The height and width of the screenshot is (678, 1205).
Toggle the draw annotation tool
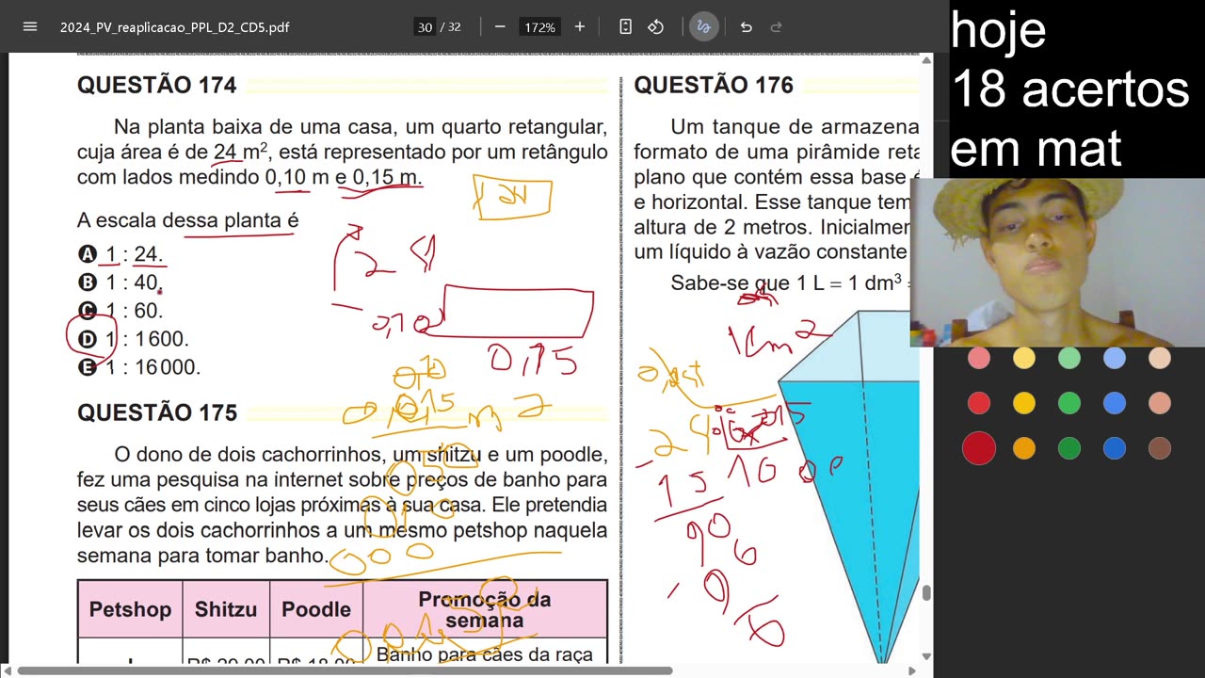(x=702, y=26)
